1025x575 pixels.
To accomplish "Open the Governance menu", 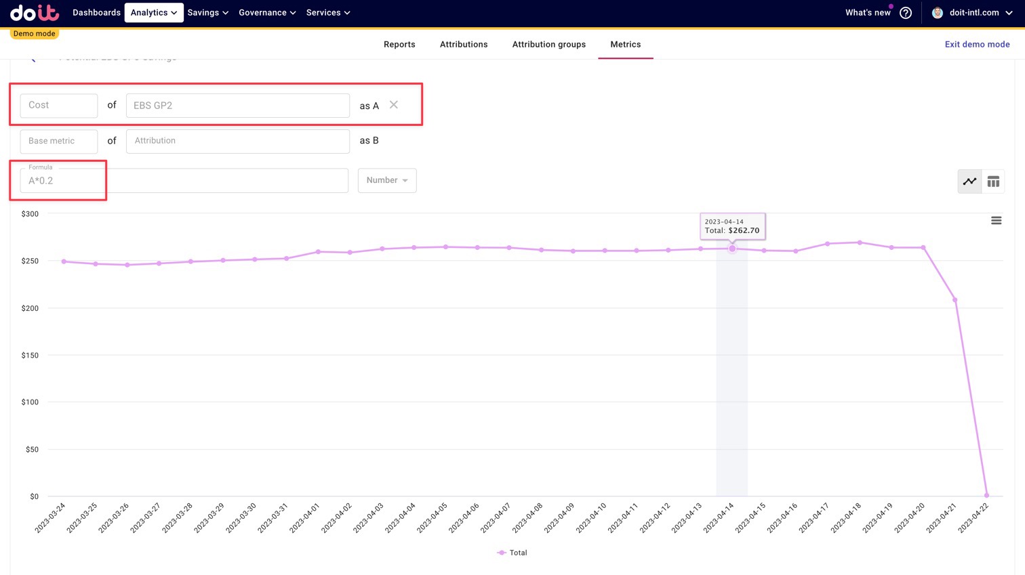I will pyautogui.click(x=267, y=13).
